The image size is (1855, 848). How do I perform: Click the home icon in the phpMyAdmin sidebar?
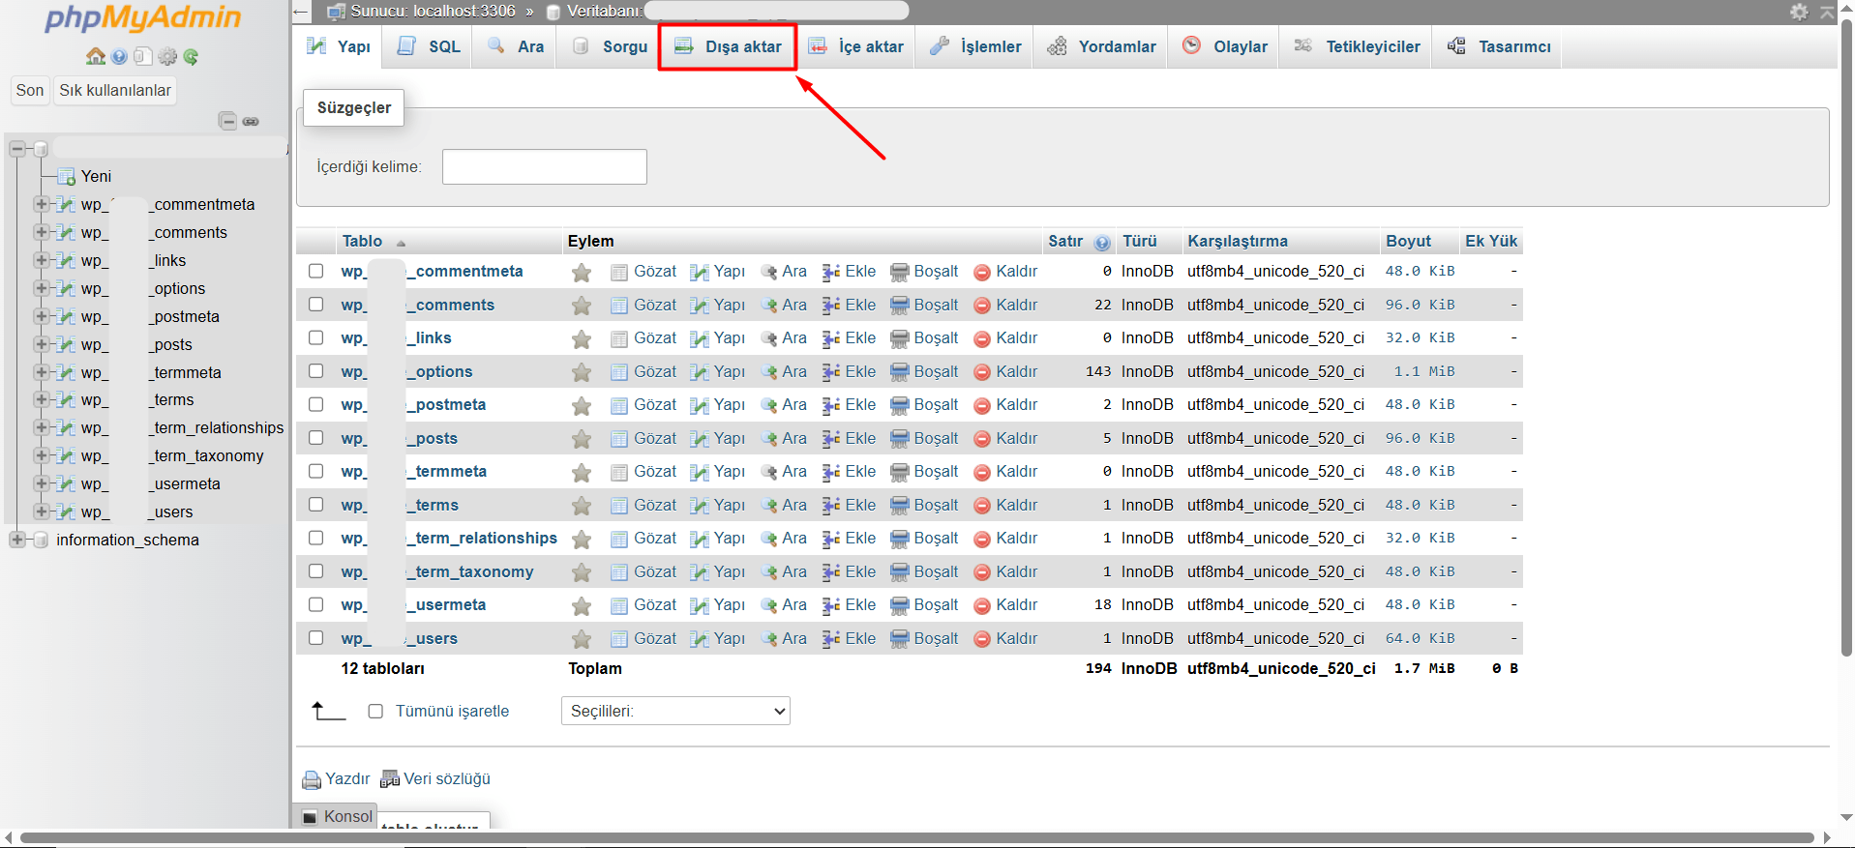tap(95, 56)
